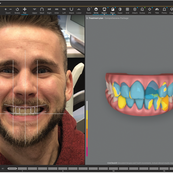Open the Restor tool dropdown arrow
Viewport: 173px width, 173px height.
tap(104, 15)
